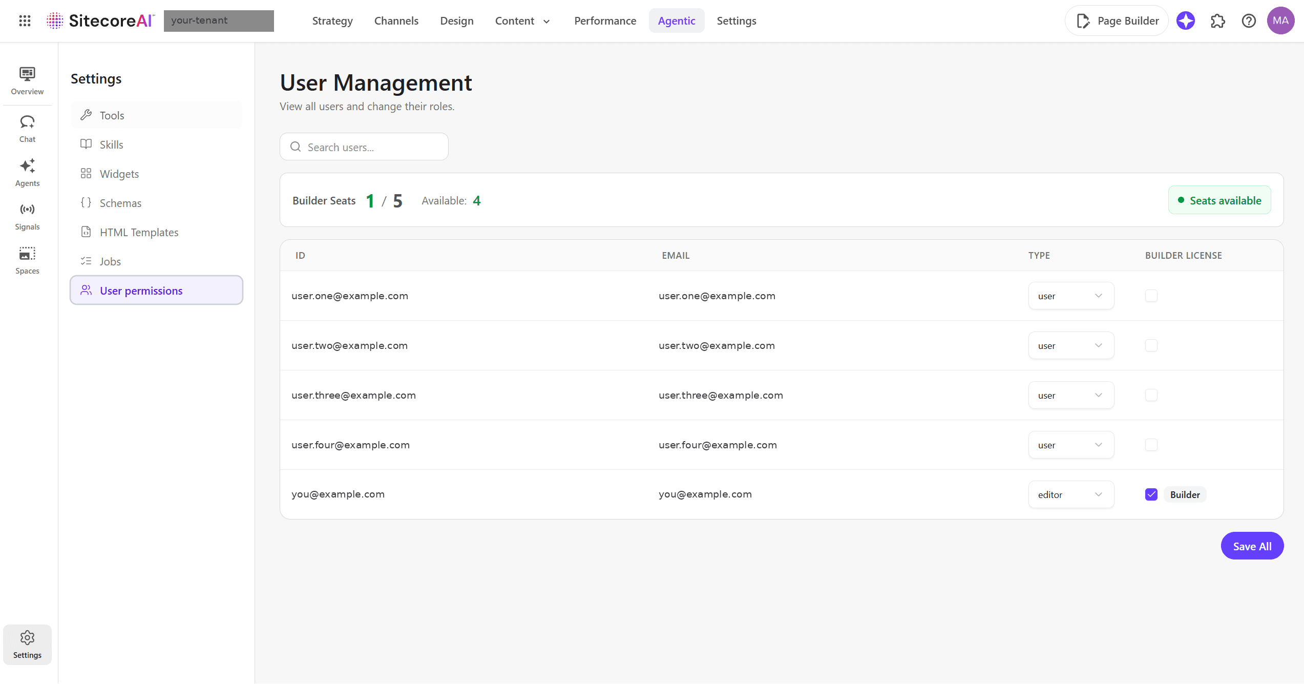Focus the Search users field
Screen dimensions: 1304x684
click(x=364, y=147)
